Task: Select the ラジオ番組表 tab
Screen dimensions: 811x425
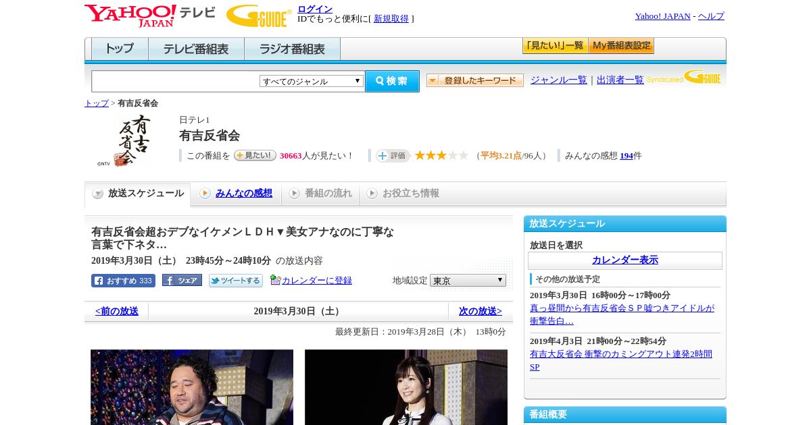Action: pyautogui.click(x=292, y=49)
